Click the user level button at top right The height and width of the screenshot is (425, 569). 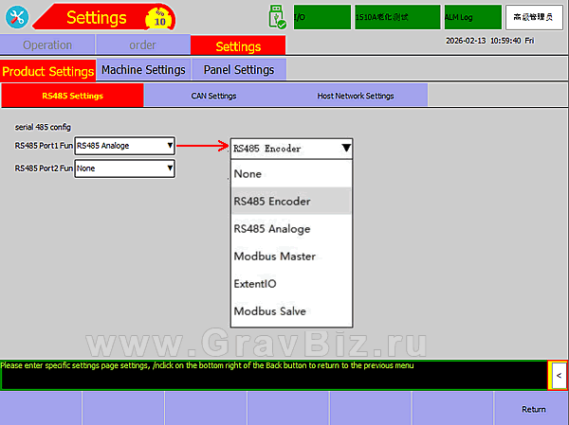coord(532,17)
